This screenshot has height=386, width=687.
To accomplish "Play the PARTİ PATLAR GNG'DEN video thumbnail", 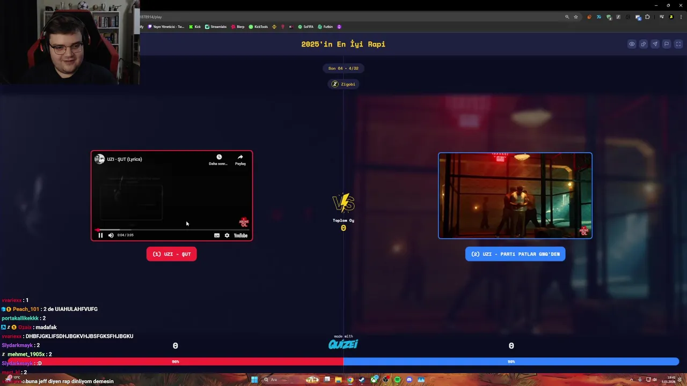I will point(515,196).
